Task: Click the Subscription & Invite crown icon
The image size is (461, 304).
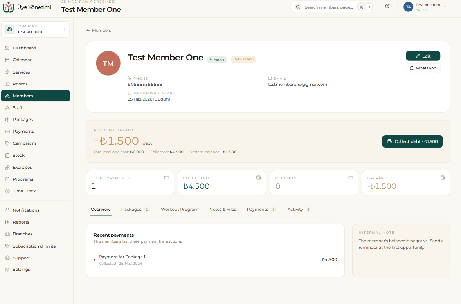Action: click(7, 246)
